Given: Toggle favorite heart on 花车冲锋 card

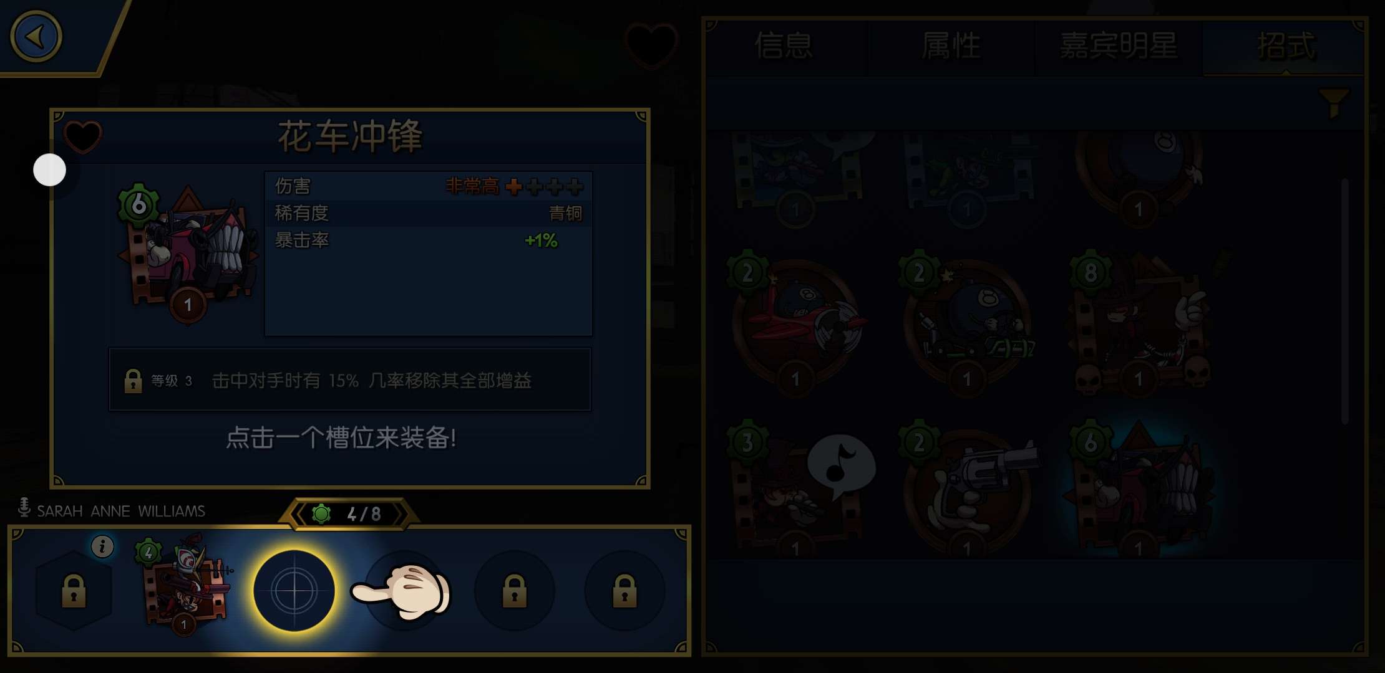Looking at the screenshot, I should (82, 137).
